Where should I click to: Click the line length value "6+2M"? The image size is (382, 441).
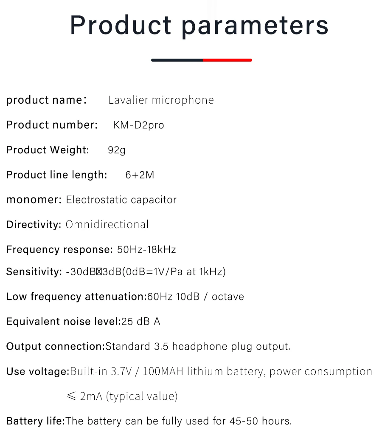click(x=140, y=175)
